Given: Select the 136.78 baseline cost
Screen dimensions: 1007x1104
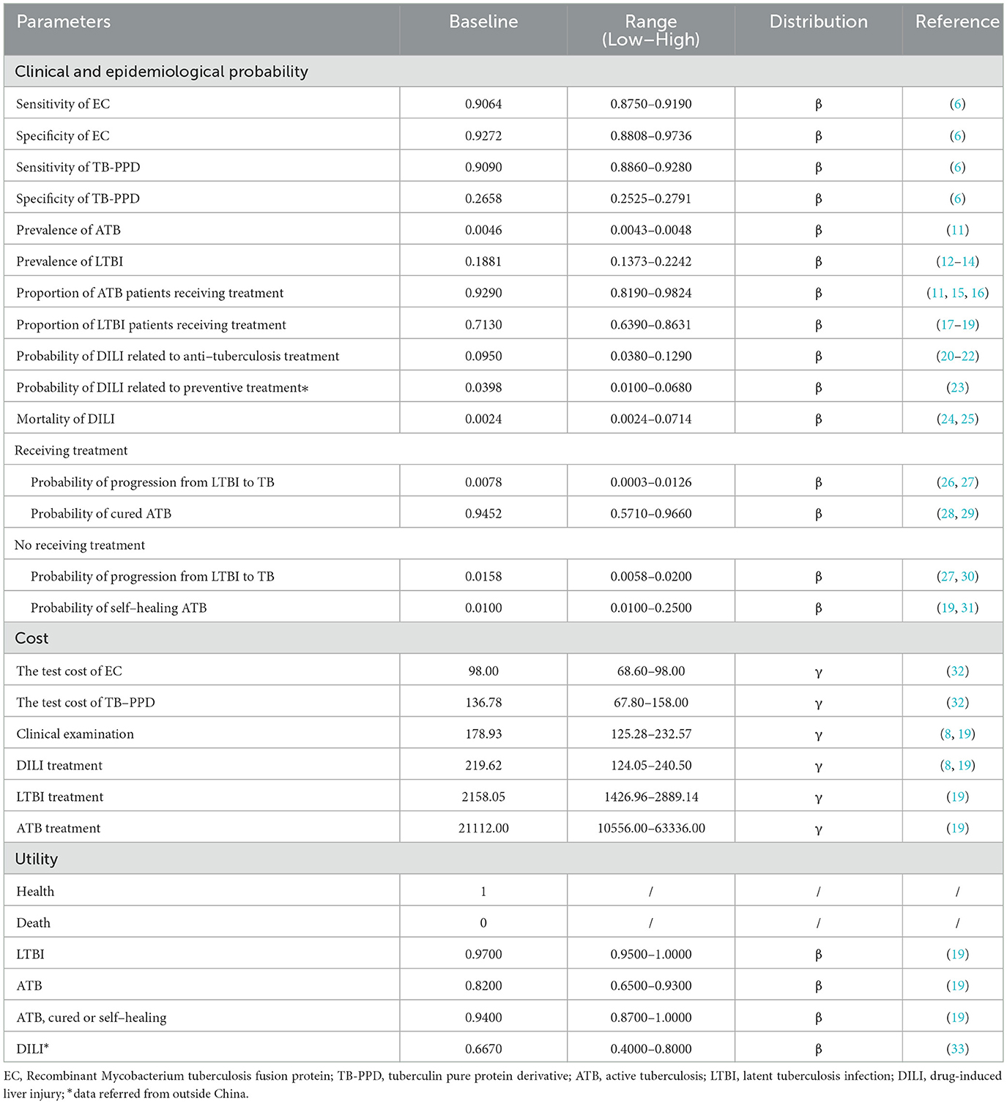Looking at the screenshot, I should tap(483, 702).
